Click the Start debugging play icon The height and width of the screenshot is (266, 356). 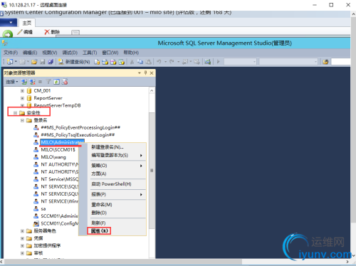[218, 62]
